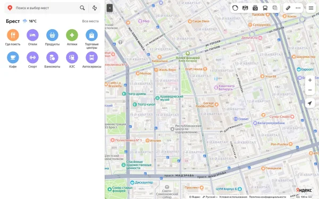Select the 'Где поесть' category icon
This screenshot has height=199, width=319.
(x=13, y=35)
